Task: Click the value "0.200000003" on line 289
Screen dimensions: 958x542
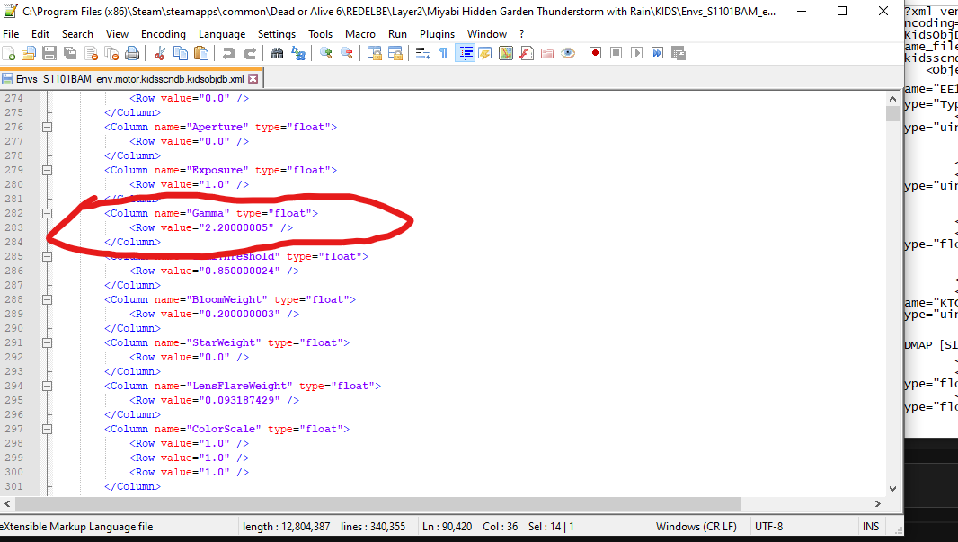Action: (239, 314)
